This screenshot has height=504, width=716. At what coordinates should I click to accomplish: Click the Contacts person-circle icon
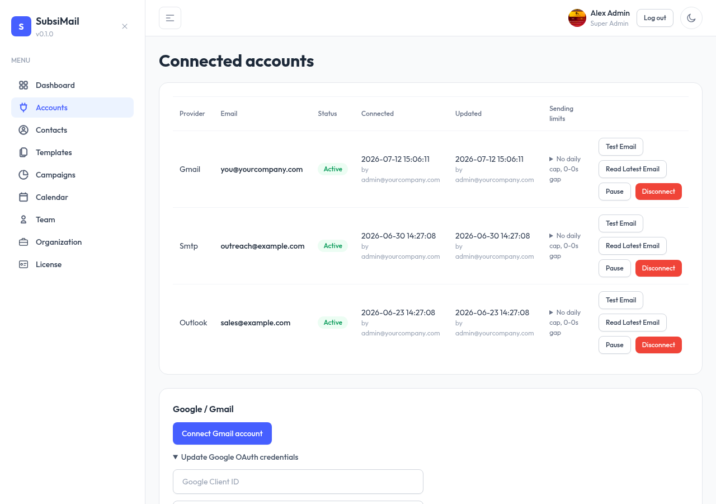pos(23,130)
